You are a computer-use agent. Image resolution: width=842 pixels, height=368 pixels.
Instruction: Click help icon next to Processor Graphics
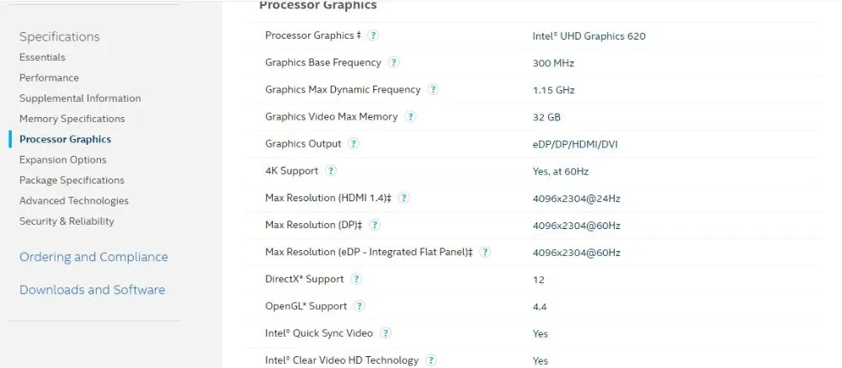point(373,35)
